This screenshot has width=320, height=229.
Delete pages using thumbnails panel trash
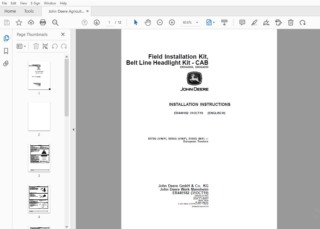coord(36,46)
